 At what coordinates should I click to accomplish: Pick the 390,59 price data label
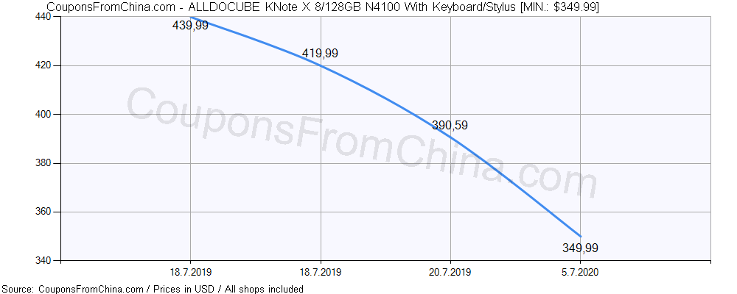450,126
